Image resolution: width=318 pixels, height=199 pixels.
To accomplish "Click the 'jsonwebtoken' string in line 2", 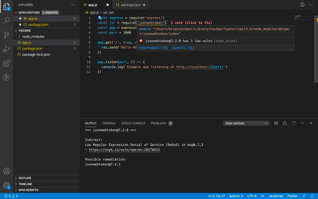I will click(151, 23).
